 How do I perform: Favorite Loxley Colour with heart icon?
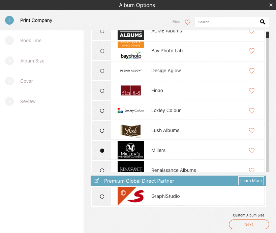[252, 111]
